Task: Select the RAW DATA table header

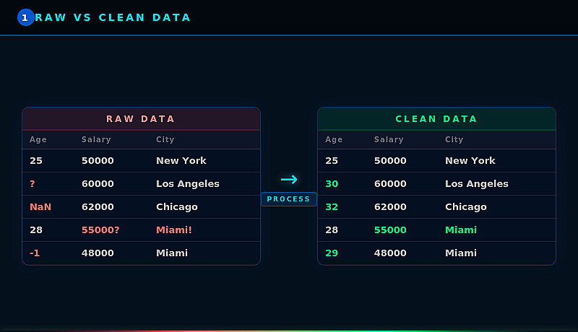Action: coord(141,119)
